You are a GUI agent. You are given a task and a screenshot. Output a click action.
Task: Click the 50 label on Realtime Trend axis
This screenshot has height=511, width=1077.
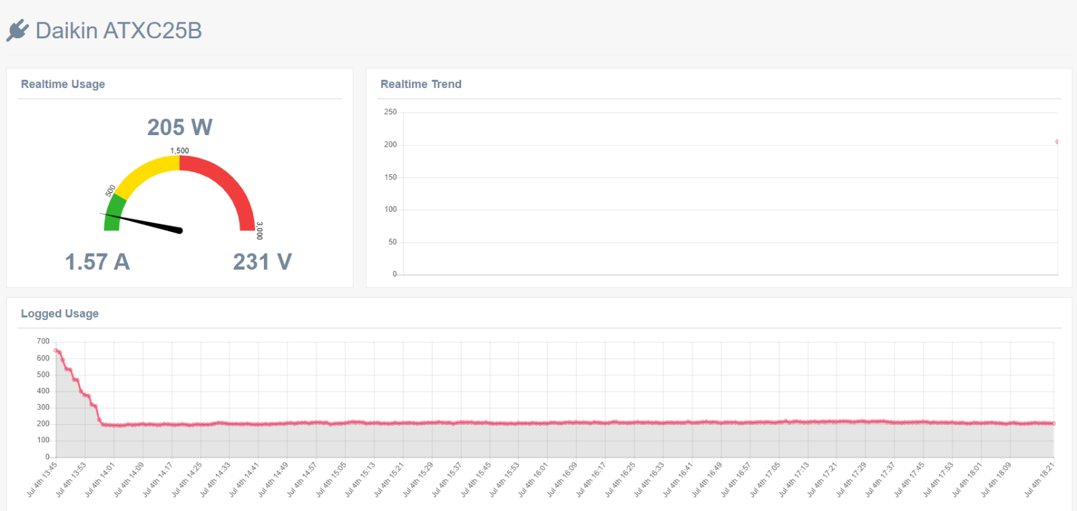pyautogui.click(x=392, y=241)
